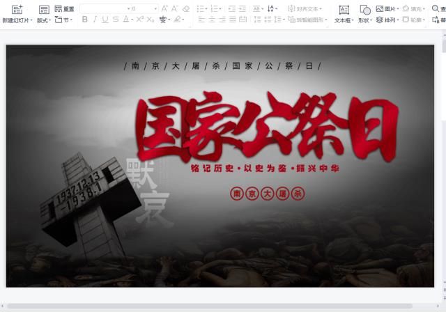Click the 新建幻灯片 new slide icon
The height and width of the screenshot is (312, 446).
coord(17,9)
